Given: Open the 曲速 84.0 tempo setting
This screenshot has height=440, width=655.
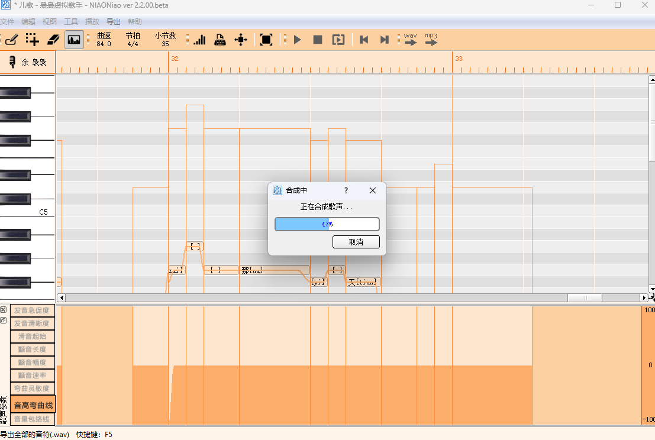Looking at the screenshot, I should click(104, 40).
